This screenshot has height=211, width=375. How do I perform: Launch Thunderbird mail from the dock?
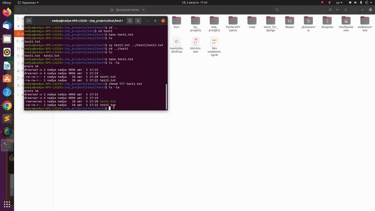[x=7, y=25]
